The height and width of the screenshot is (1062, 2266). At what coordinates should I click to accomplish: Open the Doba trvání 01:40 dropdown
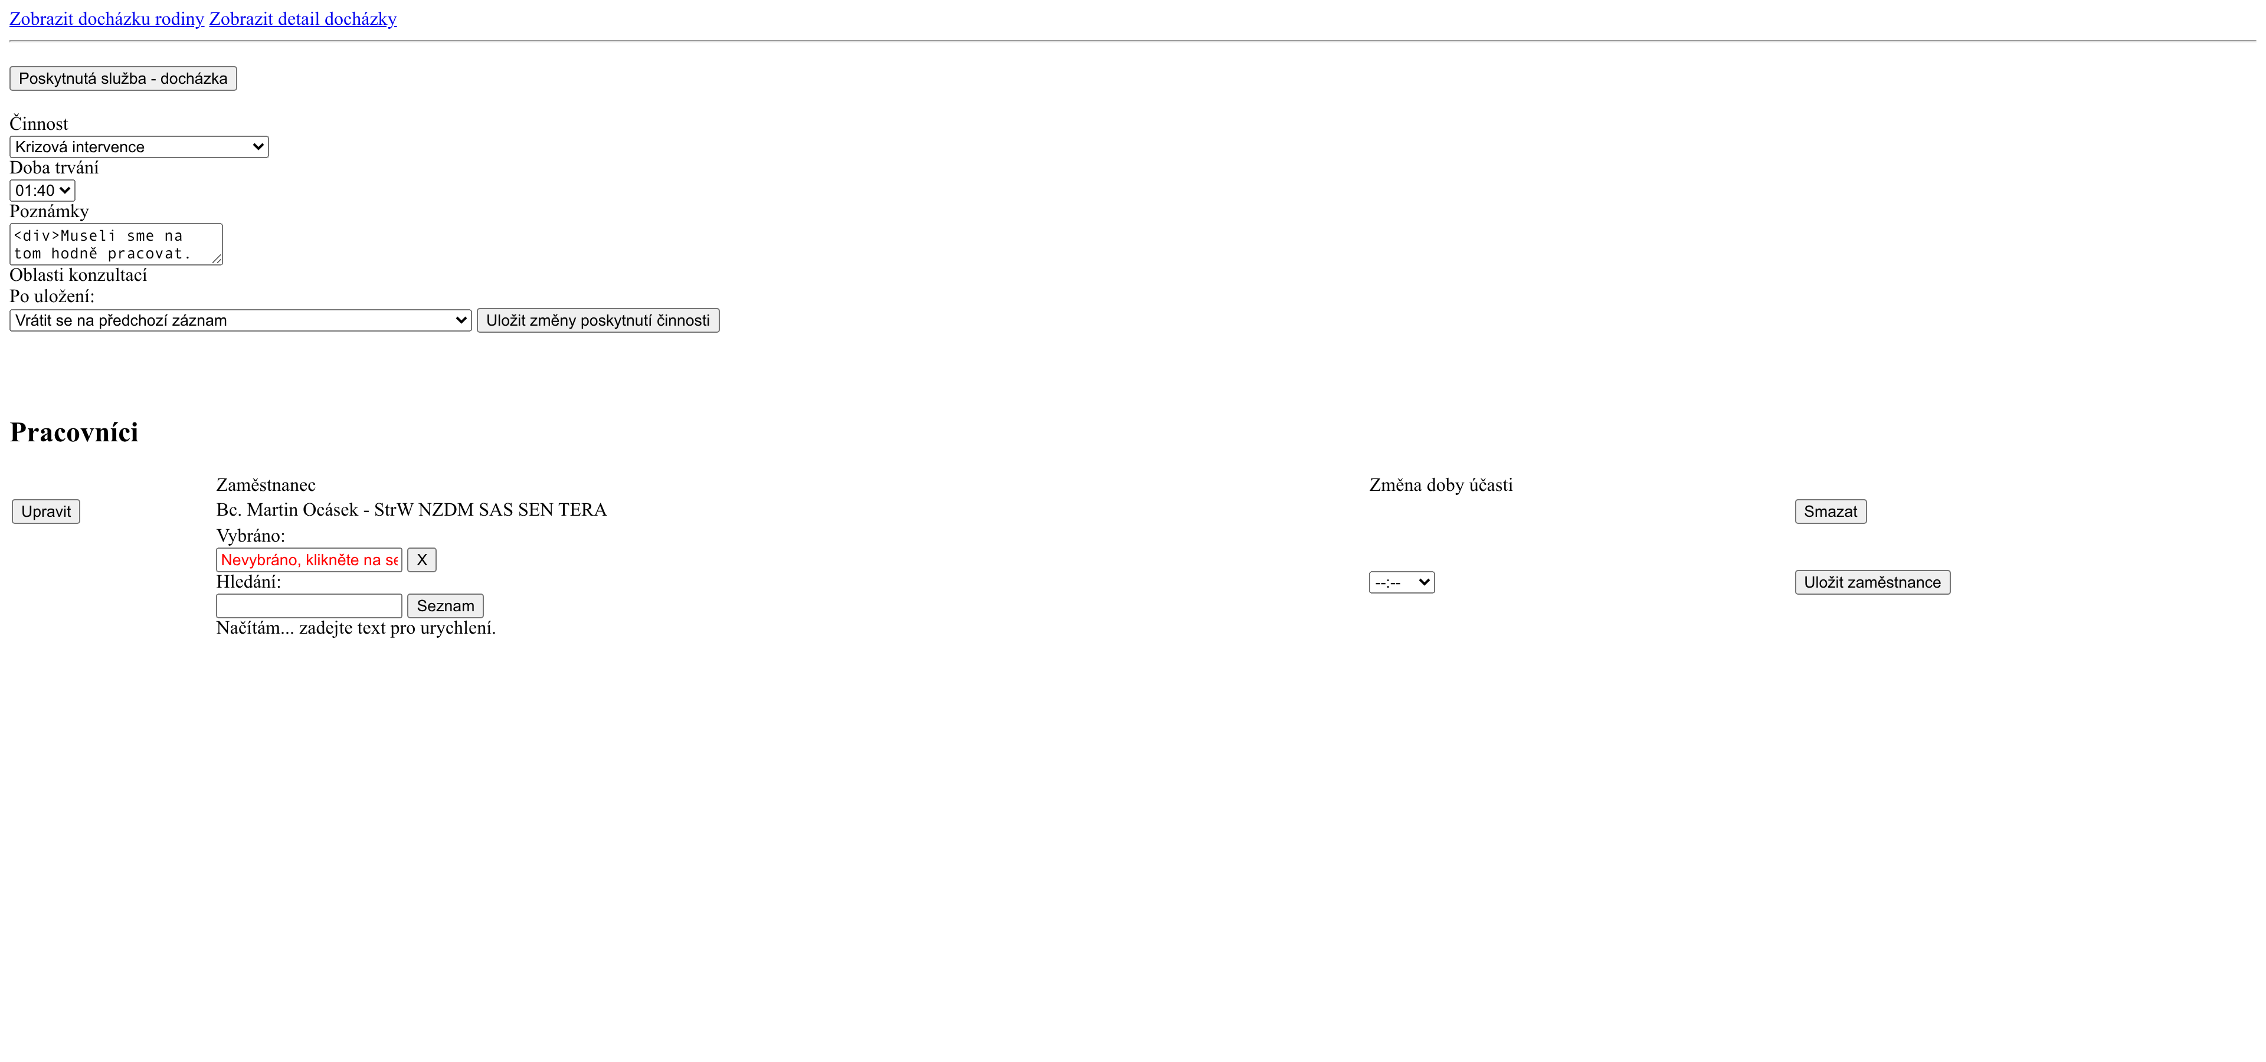click(42, 191)
